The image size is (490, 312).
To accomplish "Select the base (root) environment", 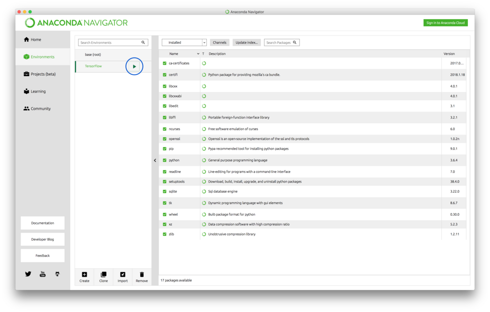I will tap(113, 55).
